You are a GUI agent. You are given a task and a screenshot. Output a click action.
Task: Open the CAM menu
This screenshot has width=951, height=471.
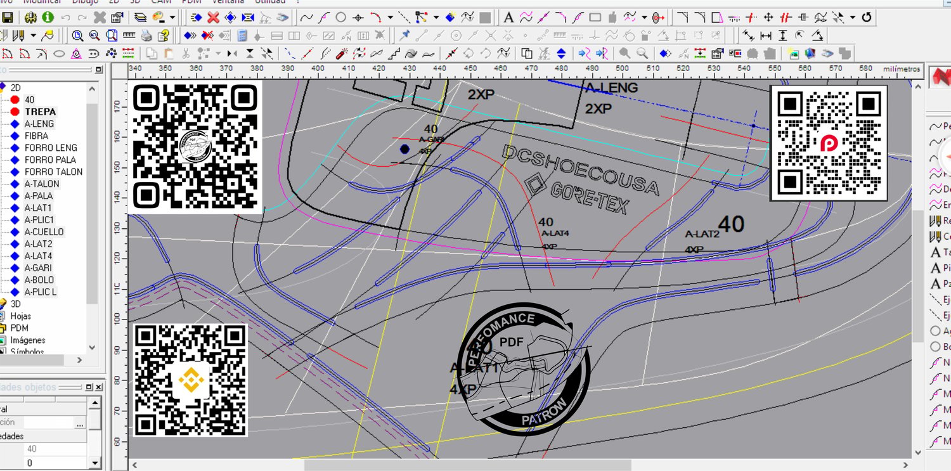coord(160,2)
